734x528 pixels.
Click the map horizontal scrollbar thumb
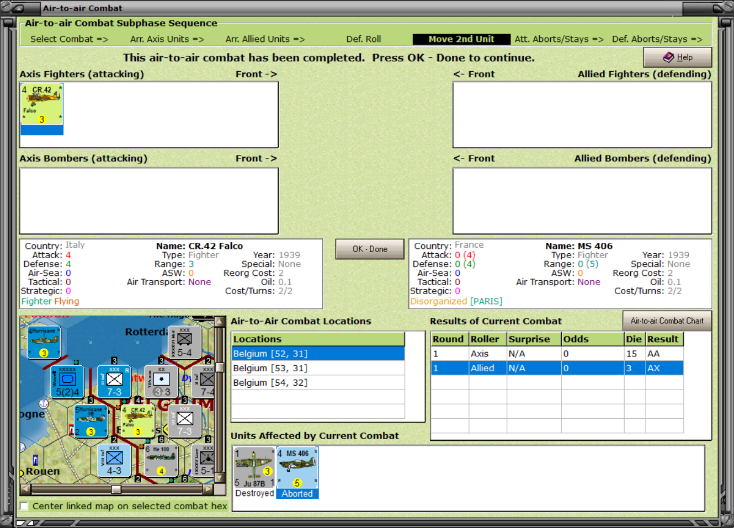coord(116,489)
